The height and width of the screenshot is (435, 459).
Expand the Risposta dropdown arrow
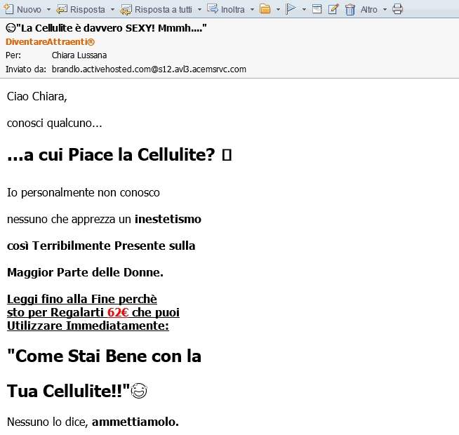(112, 10)
